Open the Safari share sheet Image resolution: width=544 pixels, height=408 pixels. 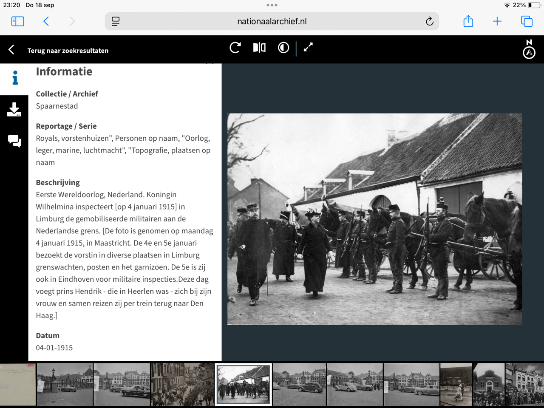tap(468, 21)
